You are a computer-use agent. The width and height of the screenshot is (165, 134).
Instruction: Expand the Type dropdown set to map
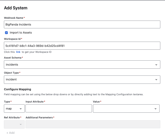click(14, 109)
